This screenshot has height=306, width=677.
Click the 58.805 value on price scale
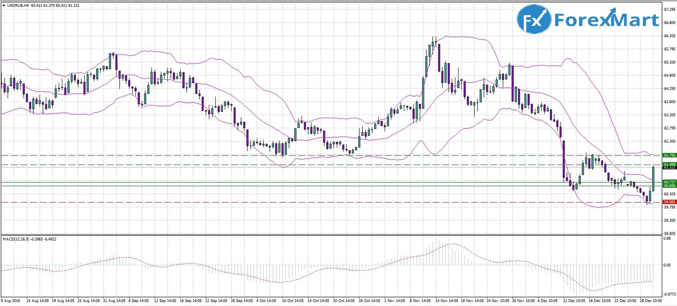[x=669, y=233]
